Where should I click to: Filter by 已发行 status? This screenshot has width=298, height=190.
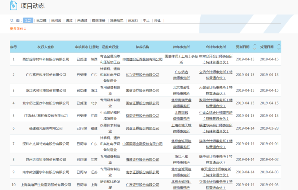click(133, 21)
